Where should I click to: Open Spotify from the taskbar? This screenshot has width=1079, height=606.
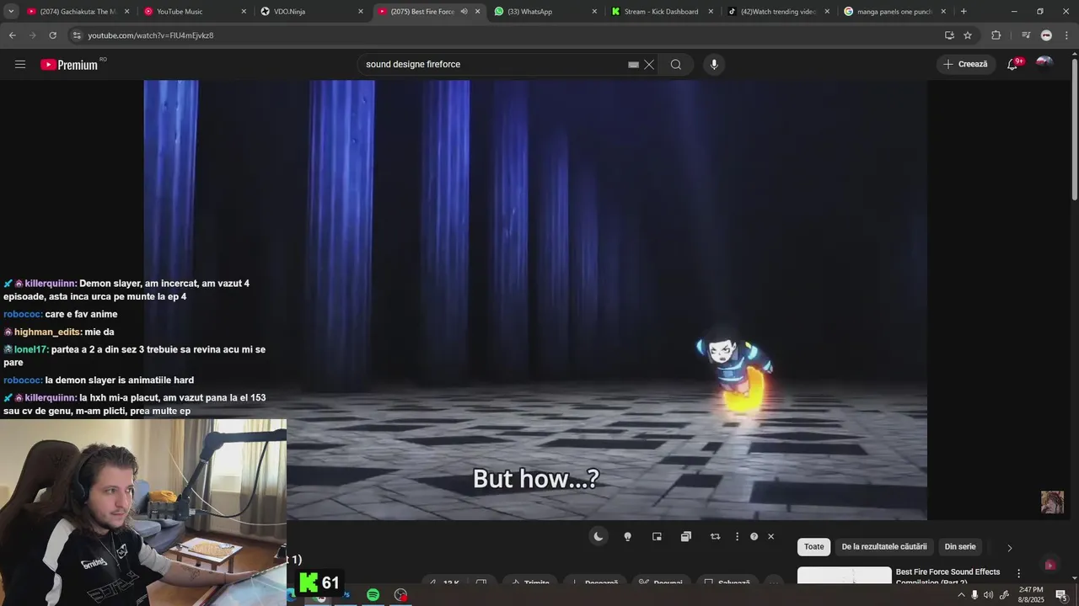tap(373, 595)
